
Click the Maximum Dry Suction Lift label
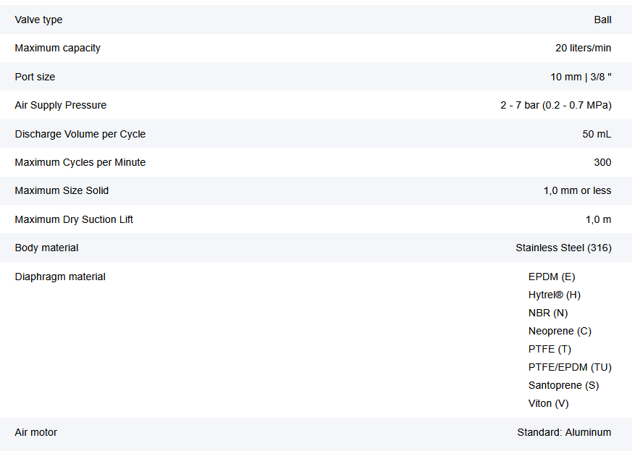coord(74,219)
